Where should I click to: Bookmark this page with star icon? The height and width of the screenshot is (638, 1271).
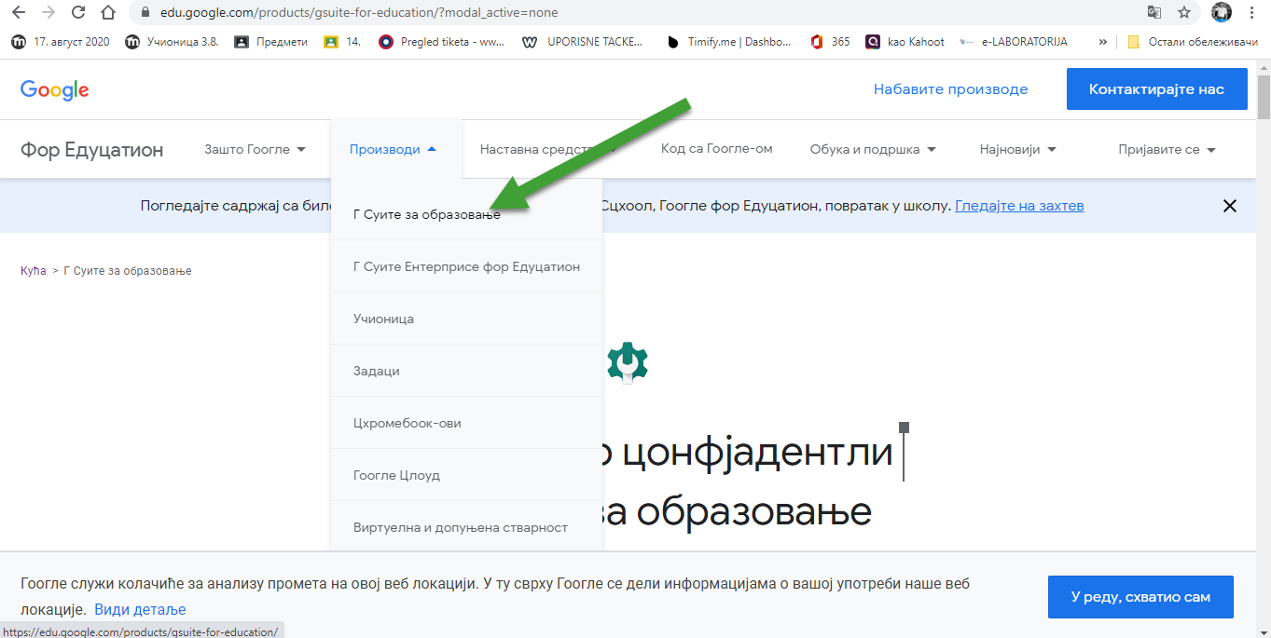[x=1183, y=13]
